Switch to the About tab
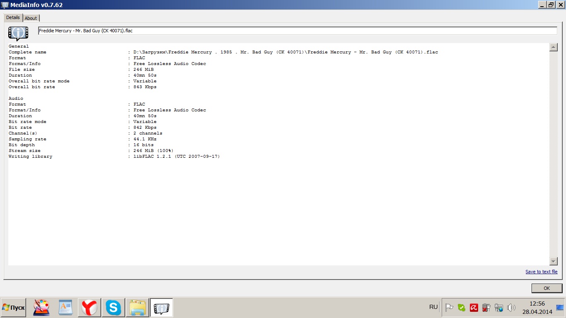The height and width of the screenshot is (318, 566). (31, 18)
